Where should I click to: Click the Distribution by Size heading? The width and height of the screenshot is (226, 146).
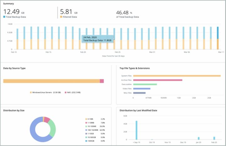tap(14, 111)
